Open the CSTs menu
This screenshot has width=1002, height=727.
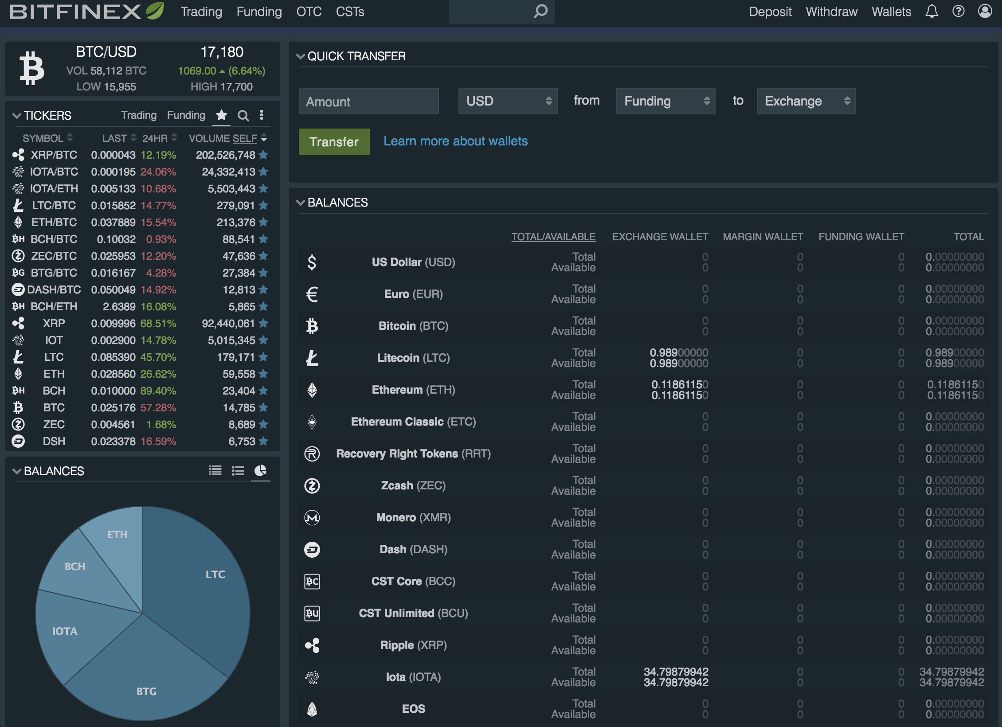(350, 12)
